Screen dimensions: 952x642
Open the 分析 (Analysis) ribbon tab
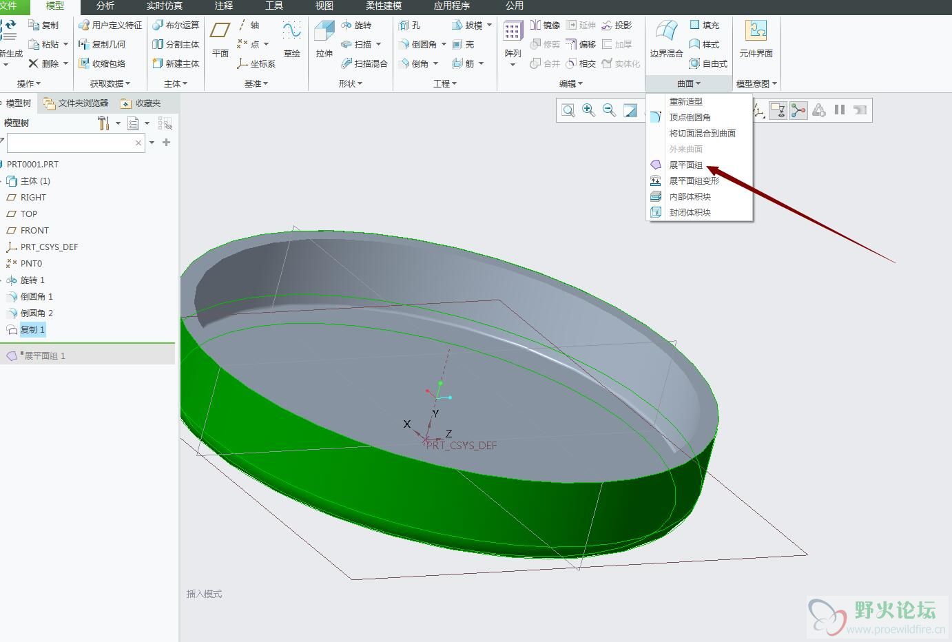click(105, 6)
